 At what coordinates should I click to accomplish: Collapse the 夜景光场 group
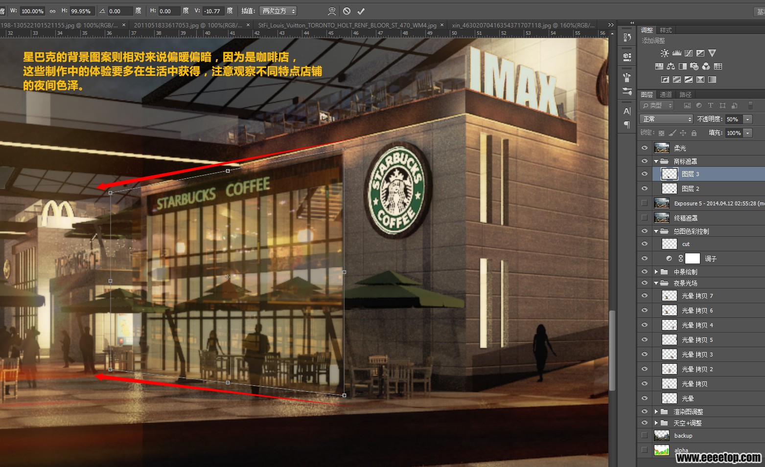point(656,283)
